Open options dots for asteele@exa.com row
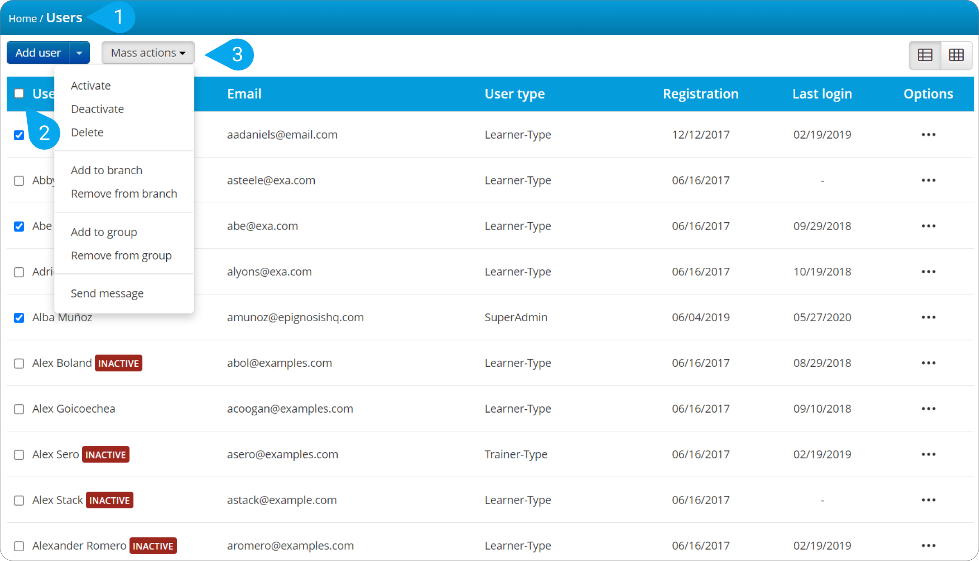 point(928,180)
